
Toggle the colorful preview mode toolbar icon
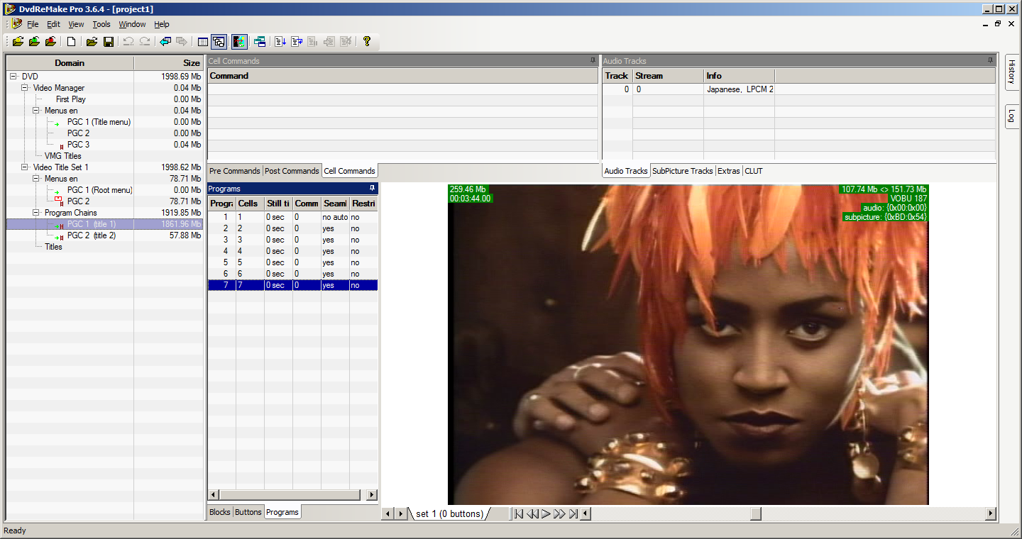(x=239, y=42)
